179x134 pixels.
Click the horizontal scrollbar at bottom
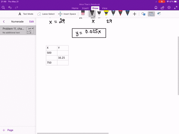click(x=73, y=133)
